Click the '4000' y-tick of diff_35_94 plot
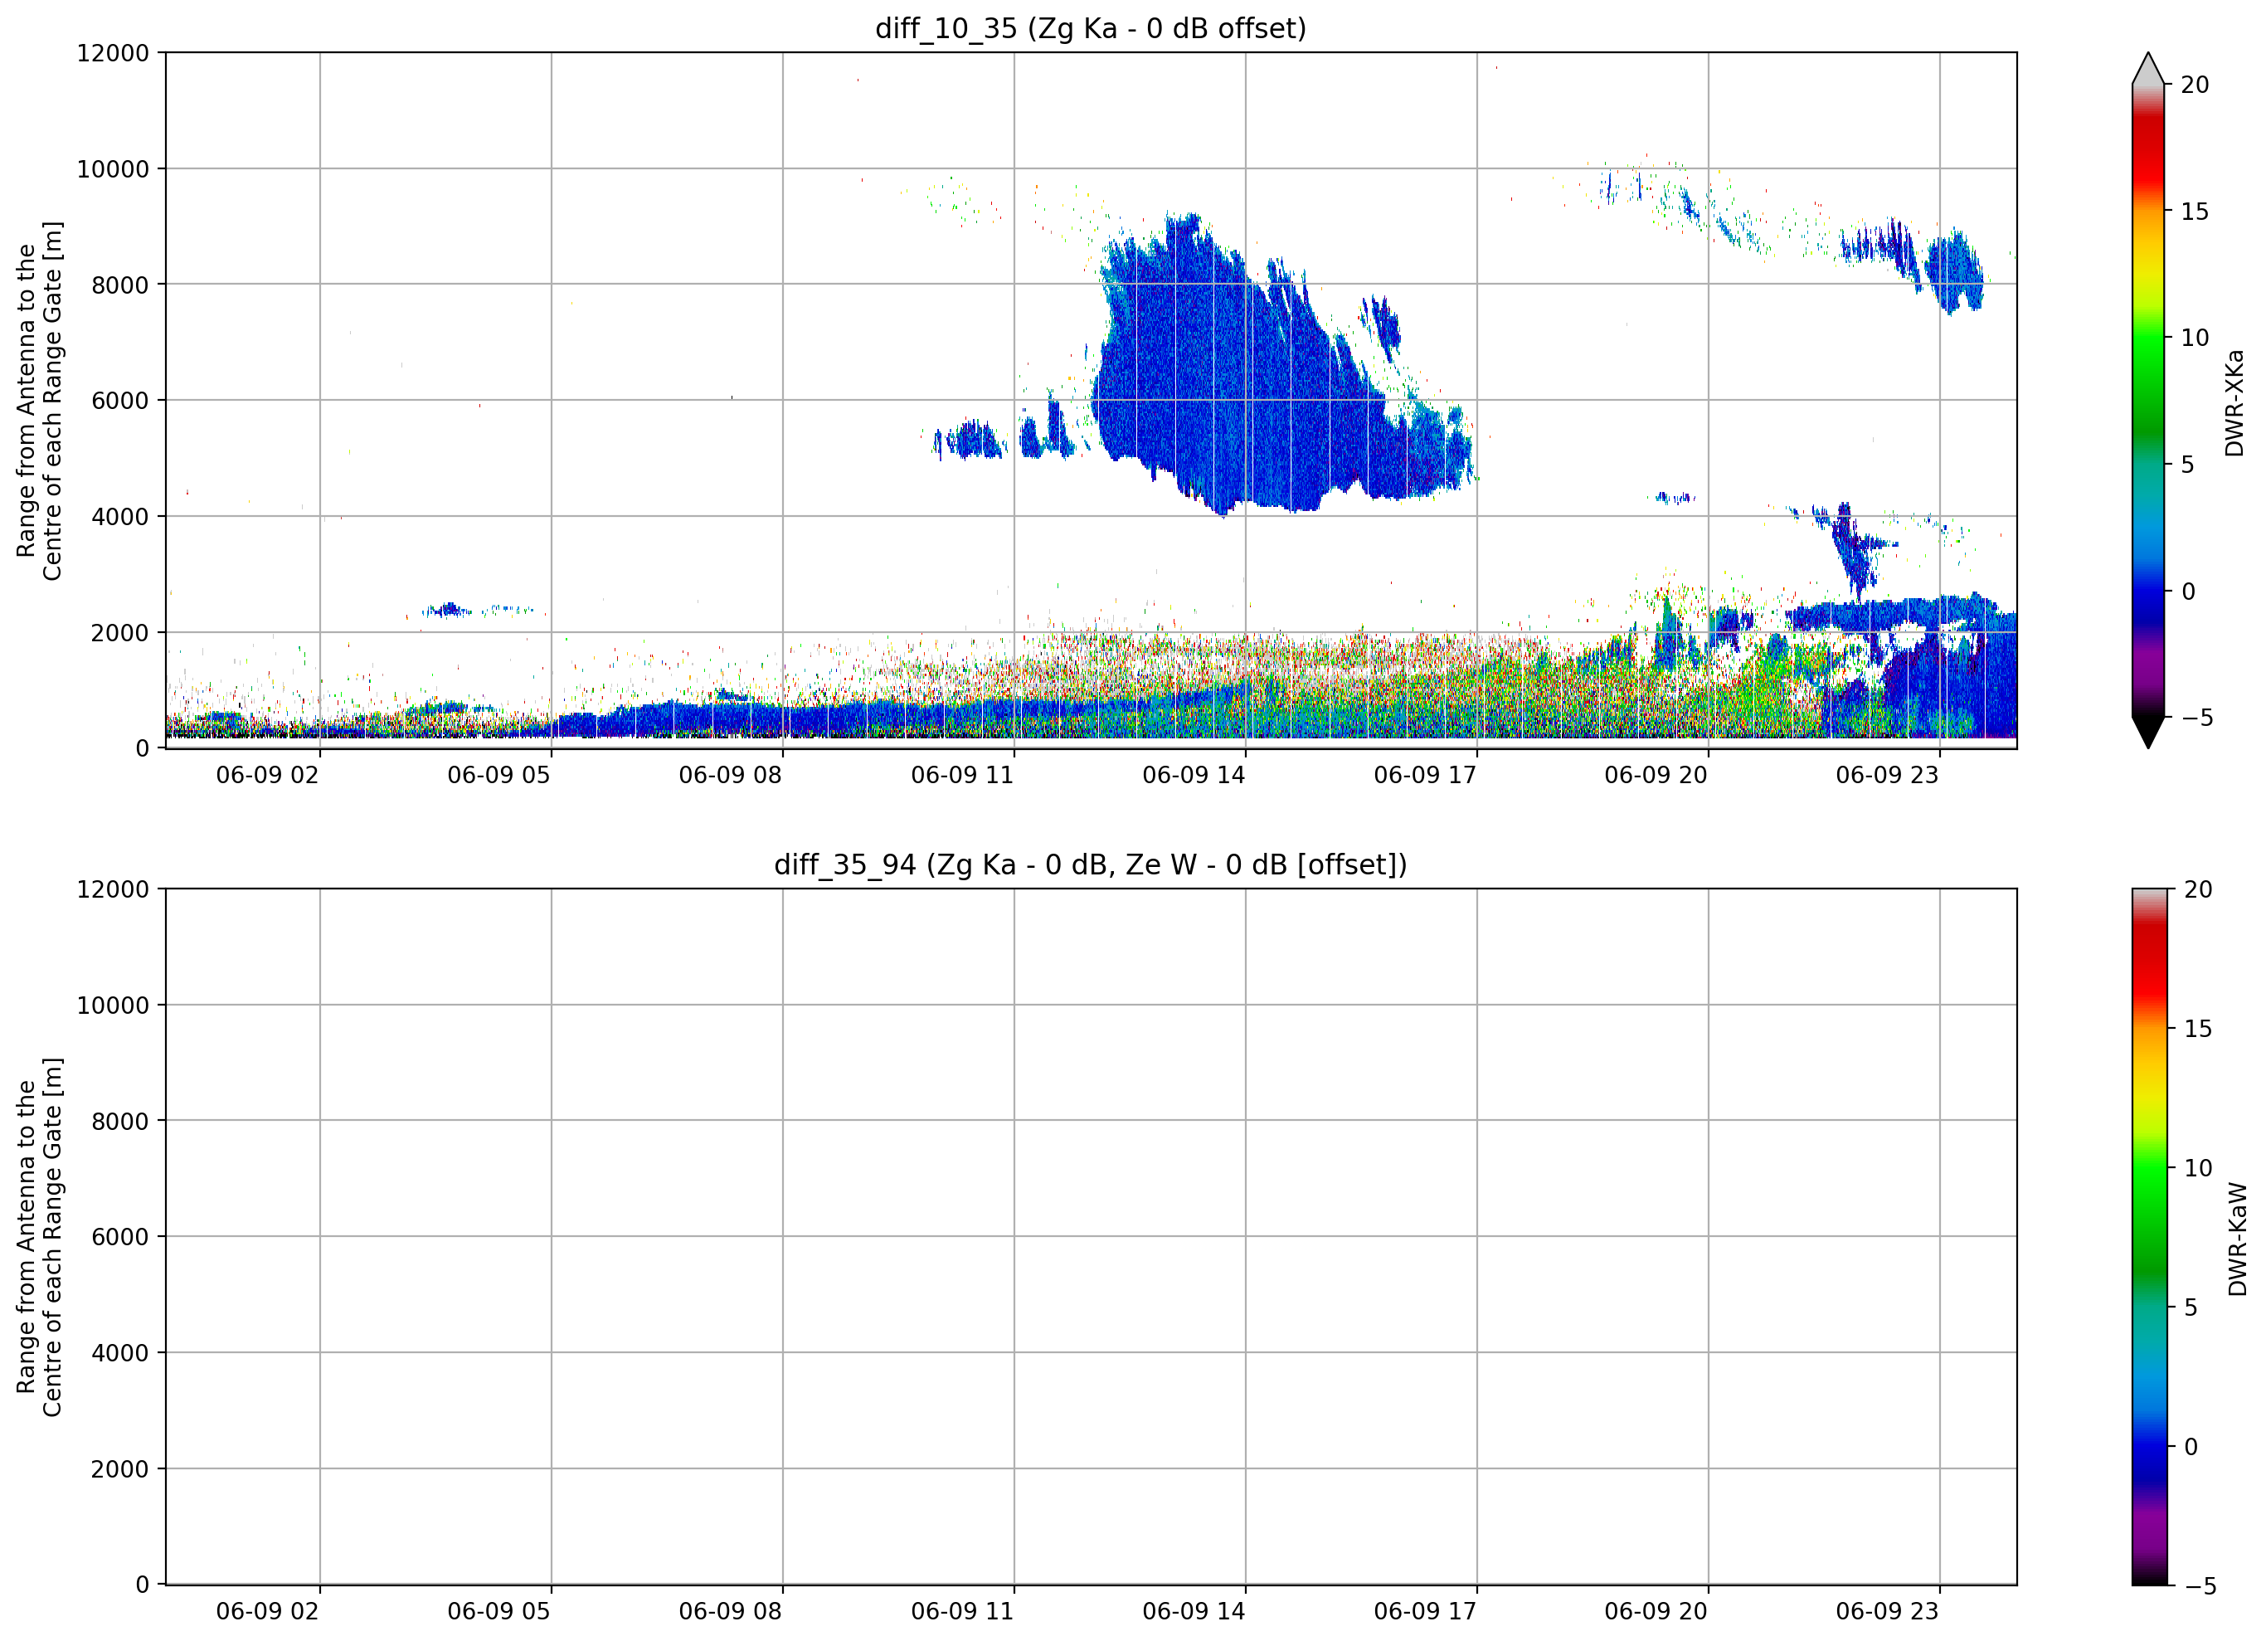This screenshot has width=2266, height=1641. click(120, 1353)
